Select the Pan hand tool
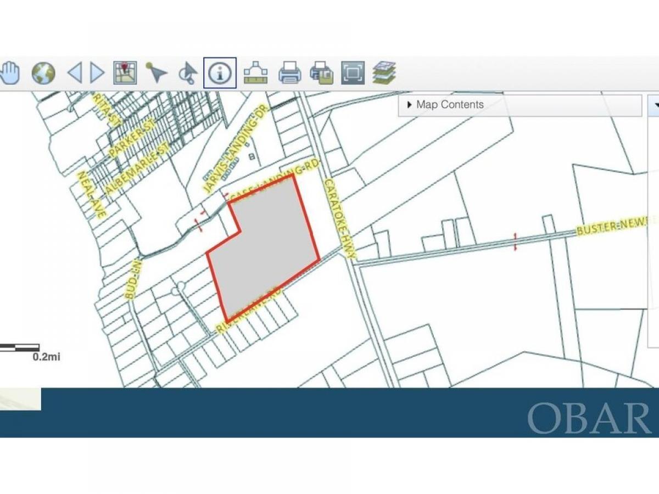The height and width of the screenshot is (494, 659). 9,73
